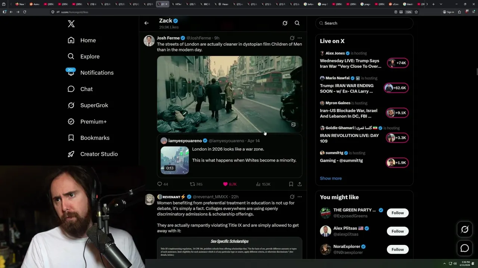Open Creator Studio rocket icon
478x268 pixels.
[71, 154]
